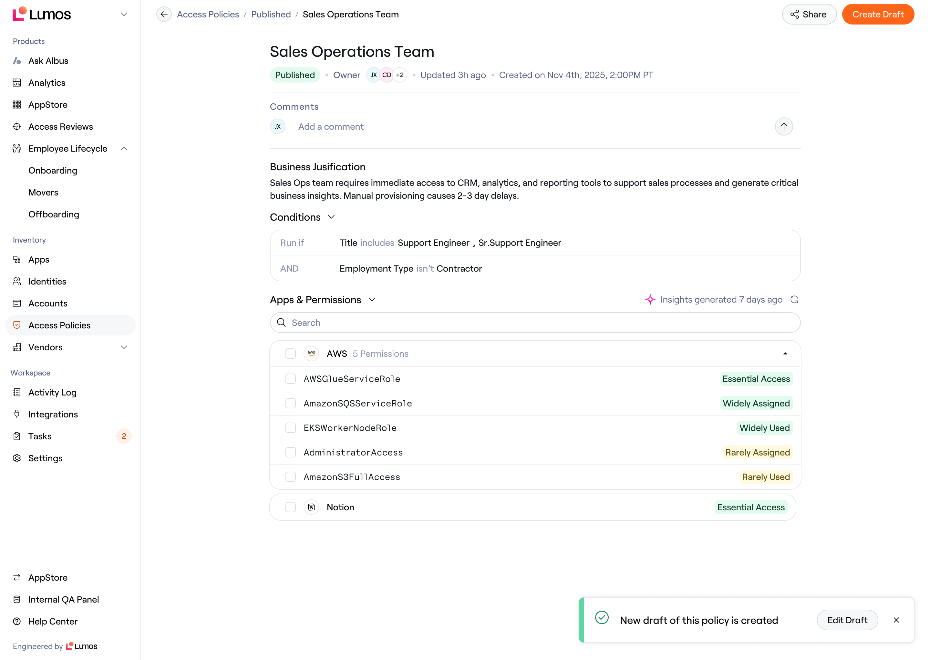The image size is (930, 660).
Task: Open the Onboarding page
Action: (x=53, y=171)
